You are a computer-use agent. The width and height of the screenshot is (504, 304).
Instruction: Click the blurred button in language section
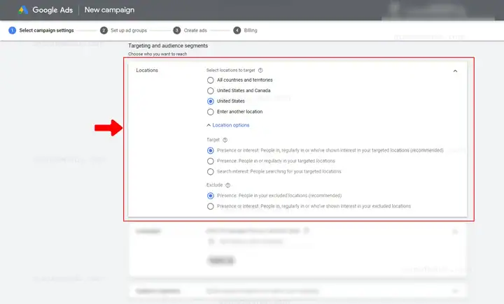tap(221, 261)
